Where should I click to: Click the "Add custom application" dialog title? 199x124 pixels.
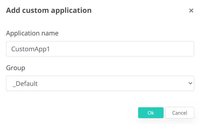tap(49, 10)
